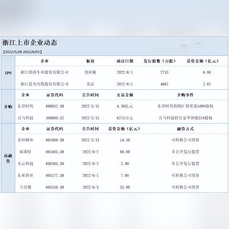Click the 并购 section label
Viewport: 229px width, 229px height.
coord(8,107)
